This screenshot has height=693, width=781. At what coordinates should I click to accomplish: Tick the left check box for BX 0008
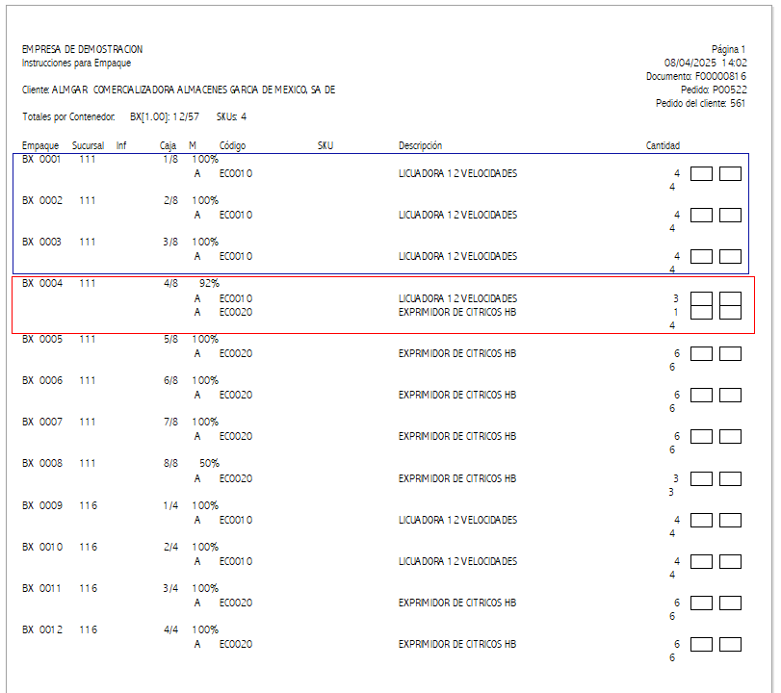pyautogui.click(x=701, y=478)
